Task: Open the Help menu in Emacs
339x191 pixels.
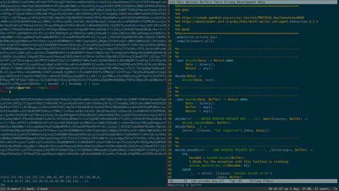Action: pos(261,2)
